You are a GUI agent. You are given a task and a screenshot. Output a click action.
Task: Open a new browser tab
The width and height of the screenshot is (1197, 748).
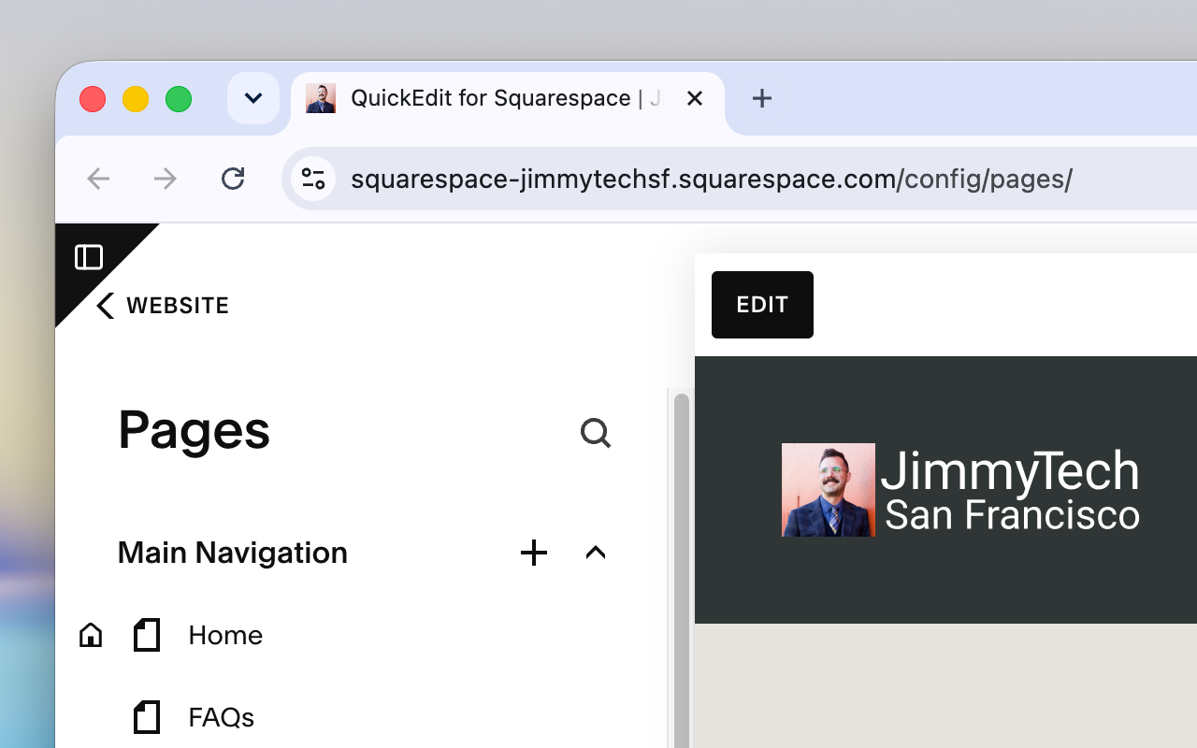click(762, 98)
